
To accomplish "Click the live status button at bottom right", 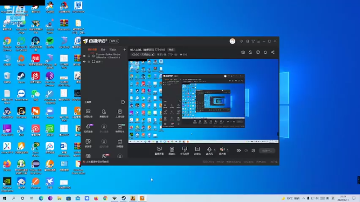I will [x=267, y=151].
